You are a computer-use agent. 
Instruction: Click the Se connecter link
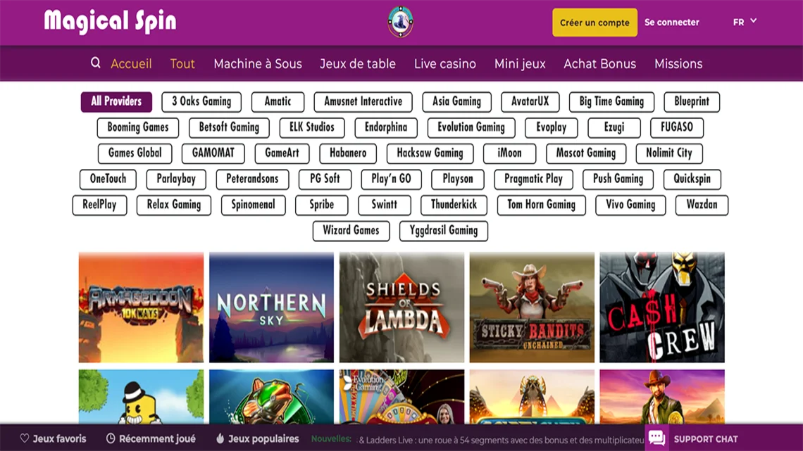pos(671,22)
